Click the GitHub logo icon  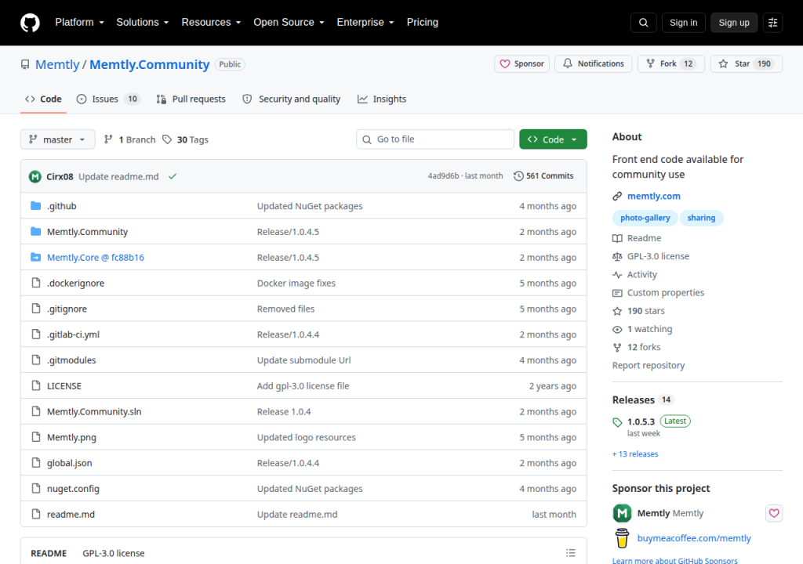(30, 23)
